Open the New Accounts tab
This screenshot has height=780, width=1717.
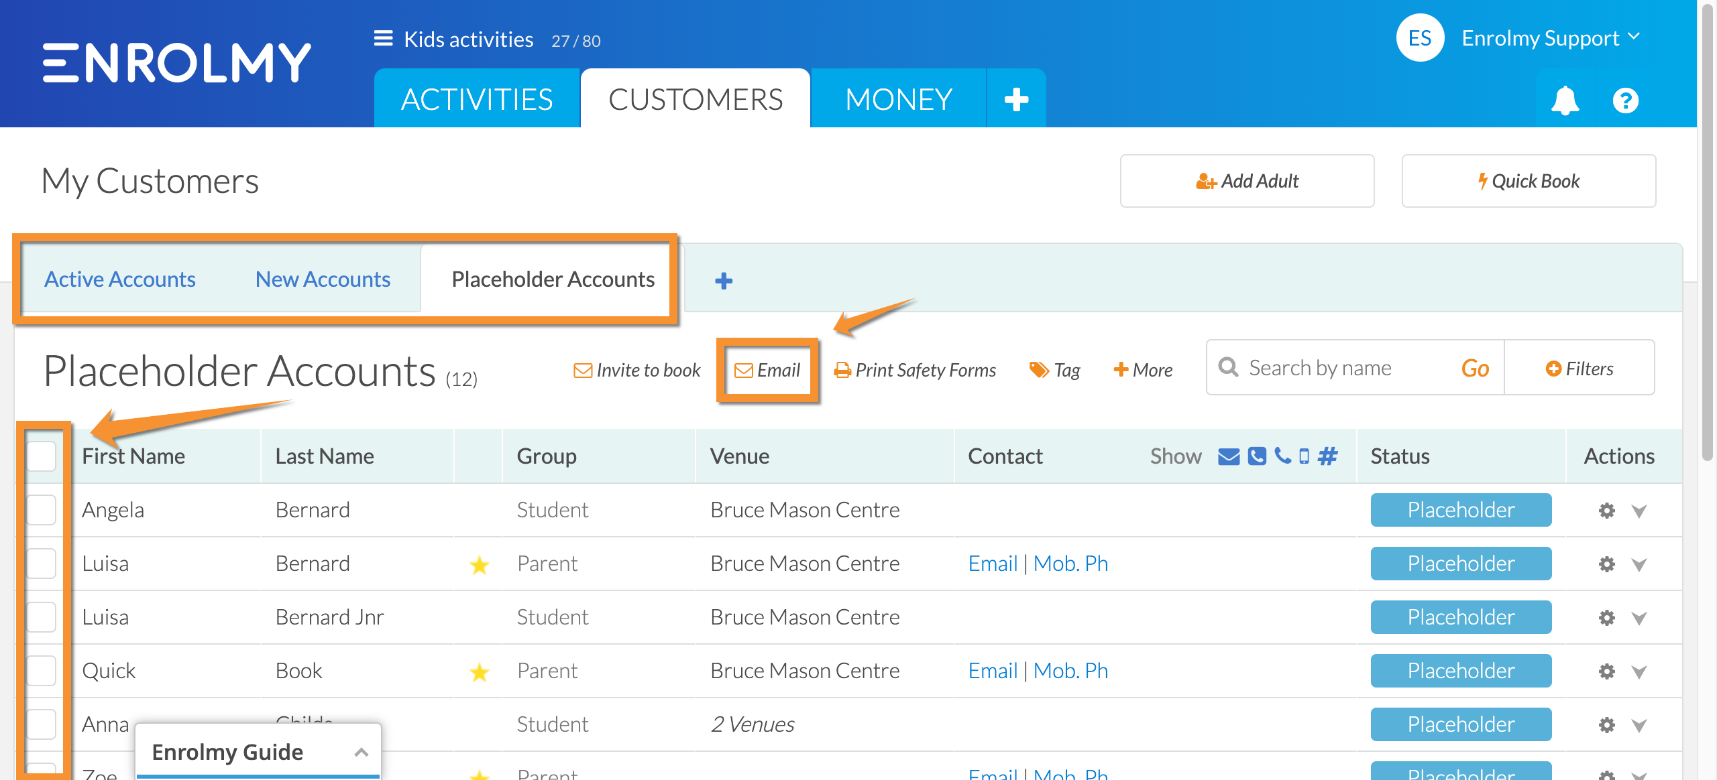(x=323, y=279)
